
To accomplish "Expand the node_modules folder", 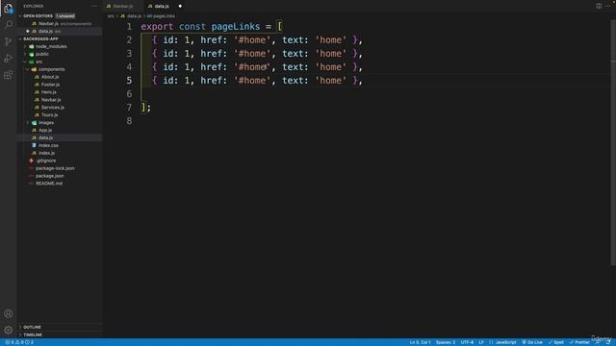I will (51, 46).
